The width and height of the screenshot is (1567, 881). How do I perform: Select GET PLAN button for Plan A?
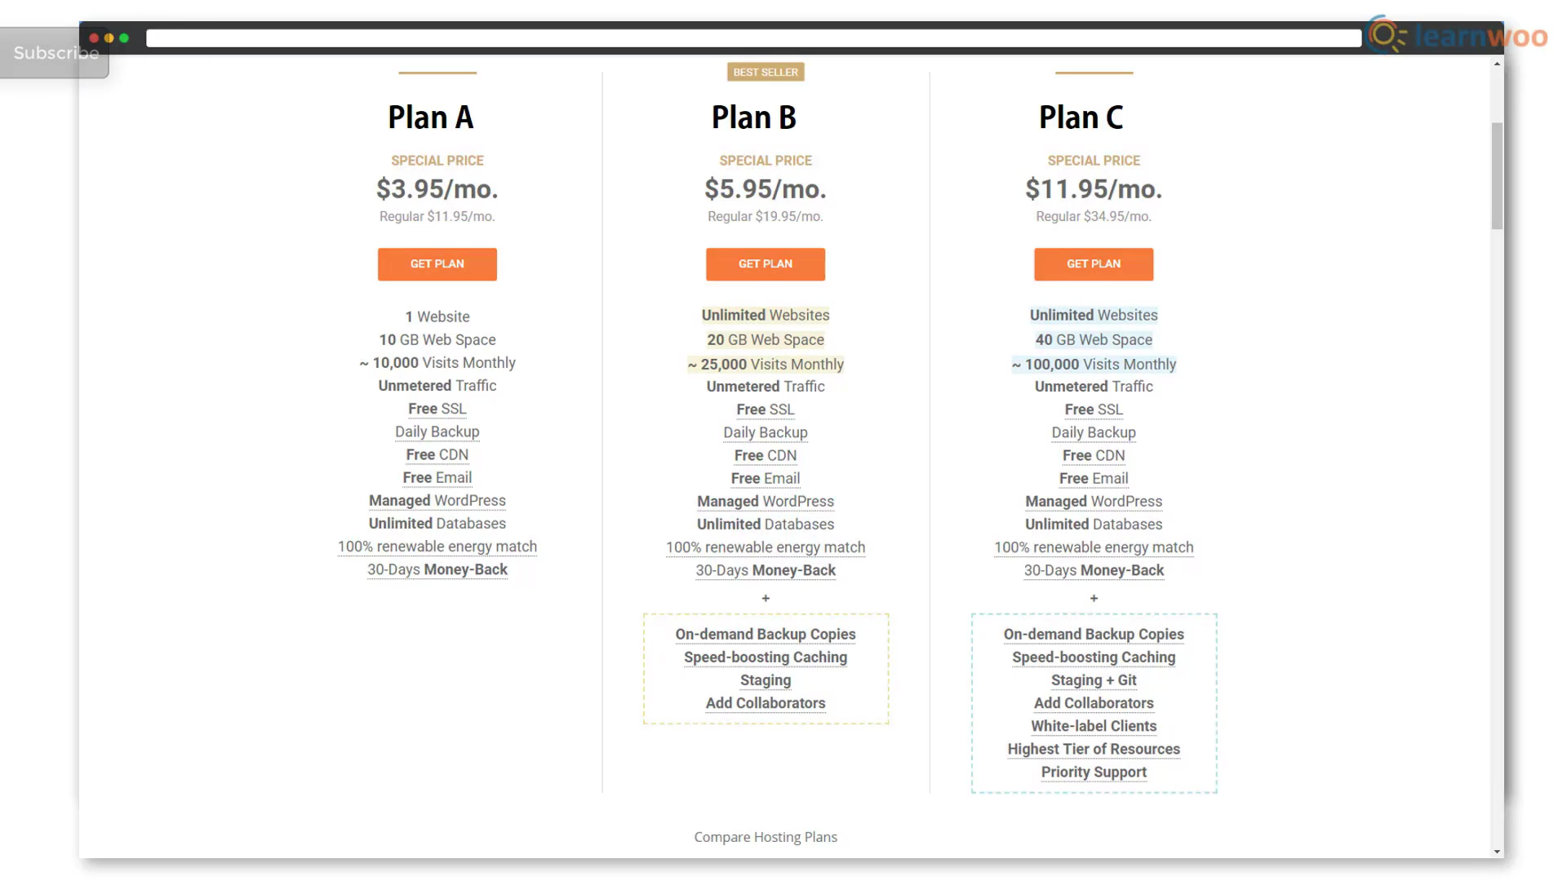click(x=437, y=263)
